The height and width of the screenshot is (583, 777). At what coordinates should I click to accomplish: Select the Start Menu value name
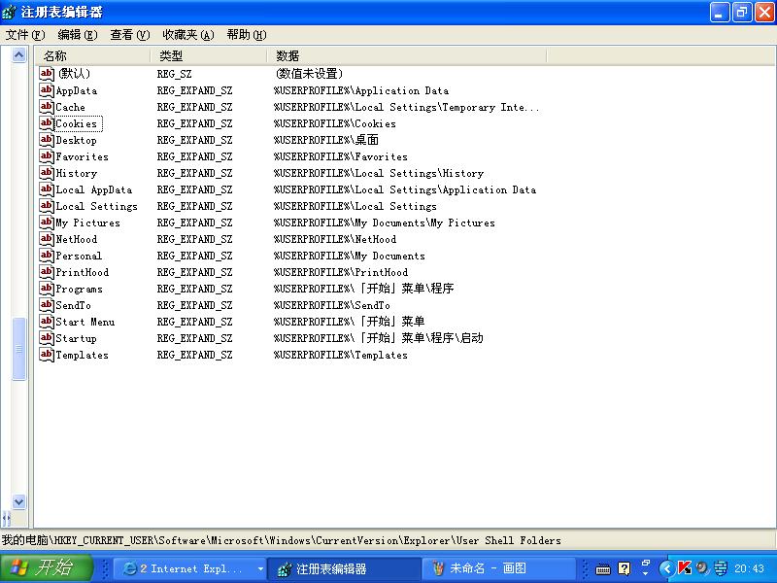tap(85, 322)
